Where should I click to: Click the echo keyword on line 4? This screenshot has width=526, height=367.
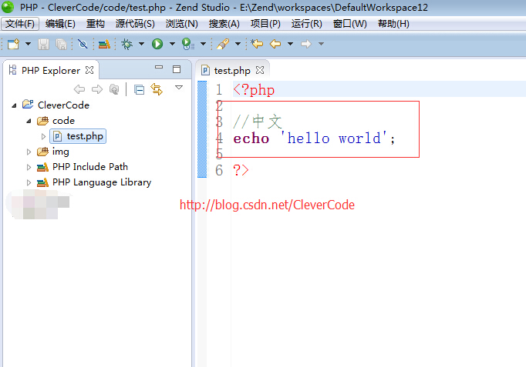(x=251, y=138)
